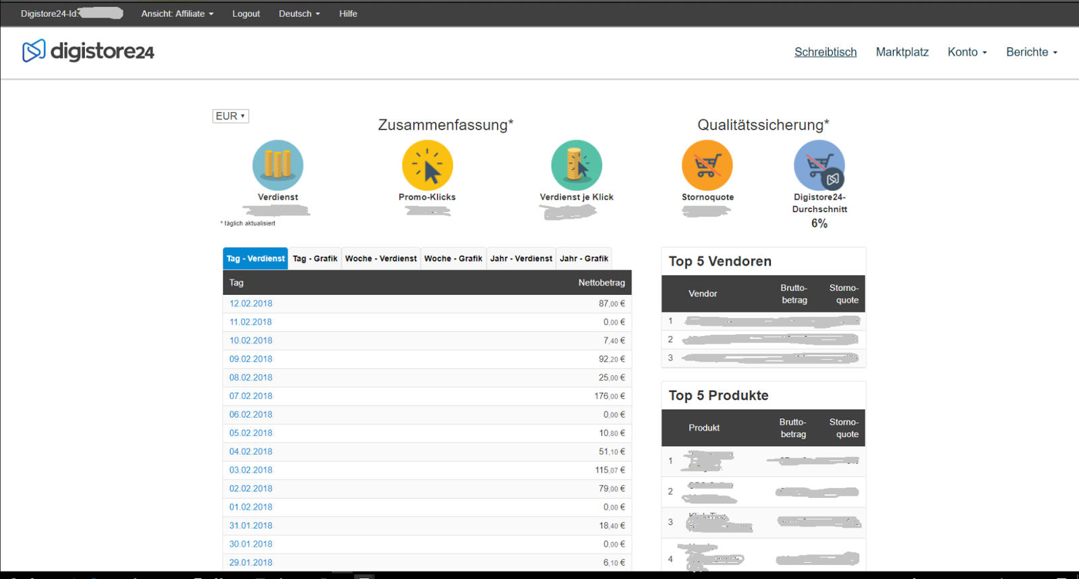
Task: Expand the Berichte menu
Action: 1032,52
